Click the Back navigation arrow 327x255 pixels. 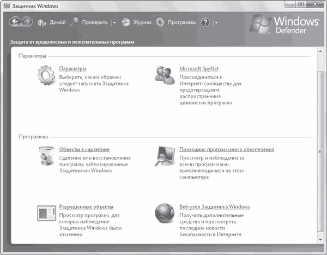click(15, 22)
